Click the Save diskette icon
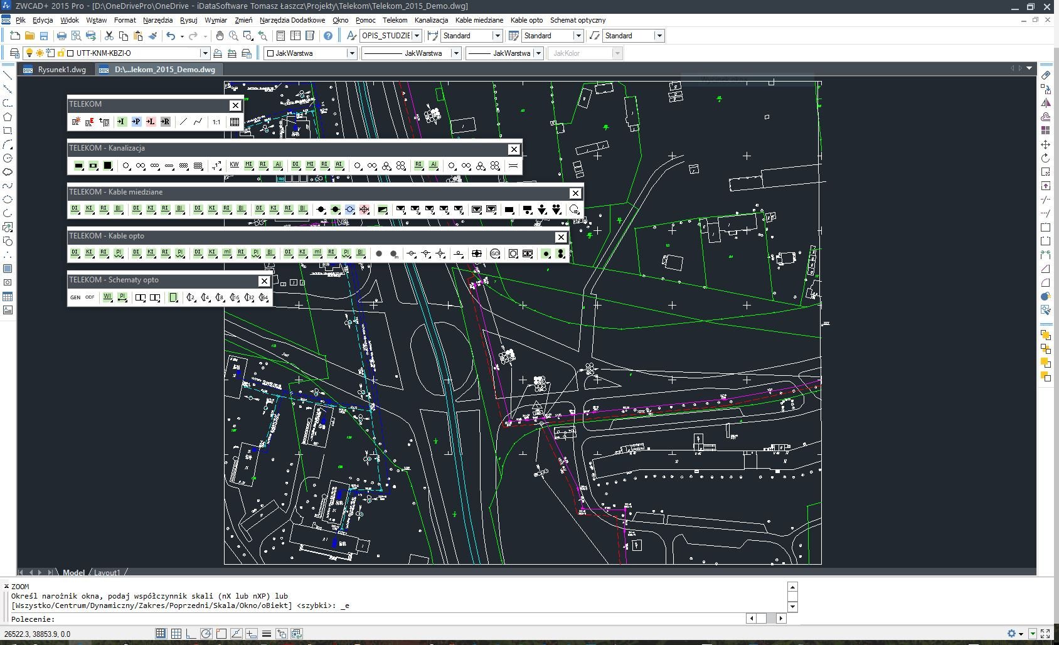This screenshot has width=1059, height=645. [44, 36]
